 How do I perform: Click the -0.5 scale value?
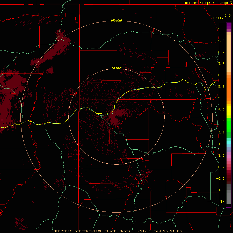click(220, 178)
